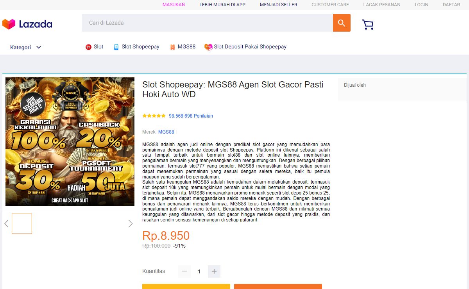Click the price Rp.8.950
The image size is (469, 289).
pyautogui.click(x=166, y=236)
